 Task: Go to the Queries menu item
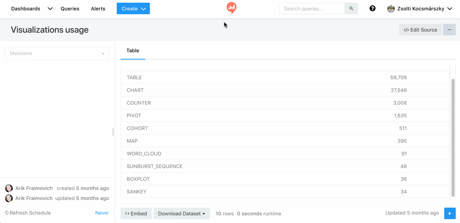click(70, 8)
